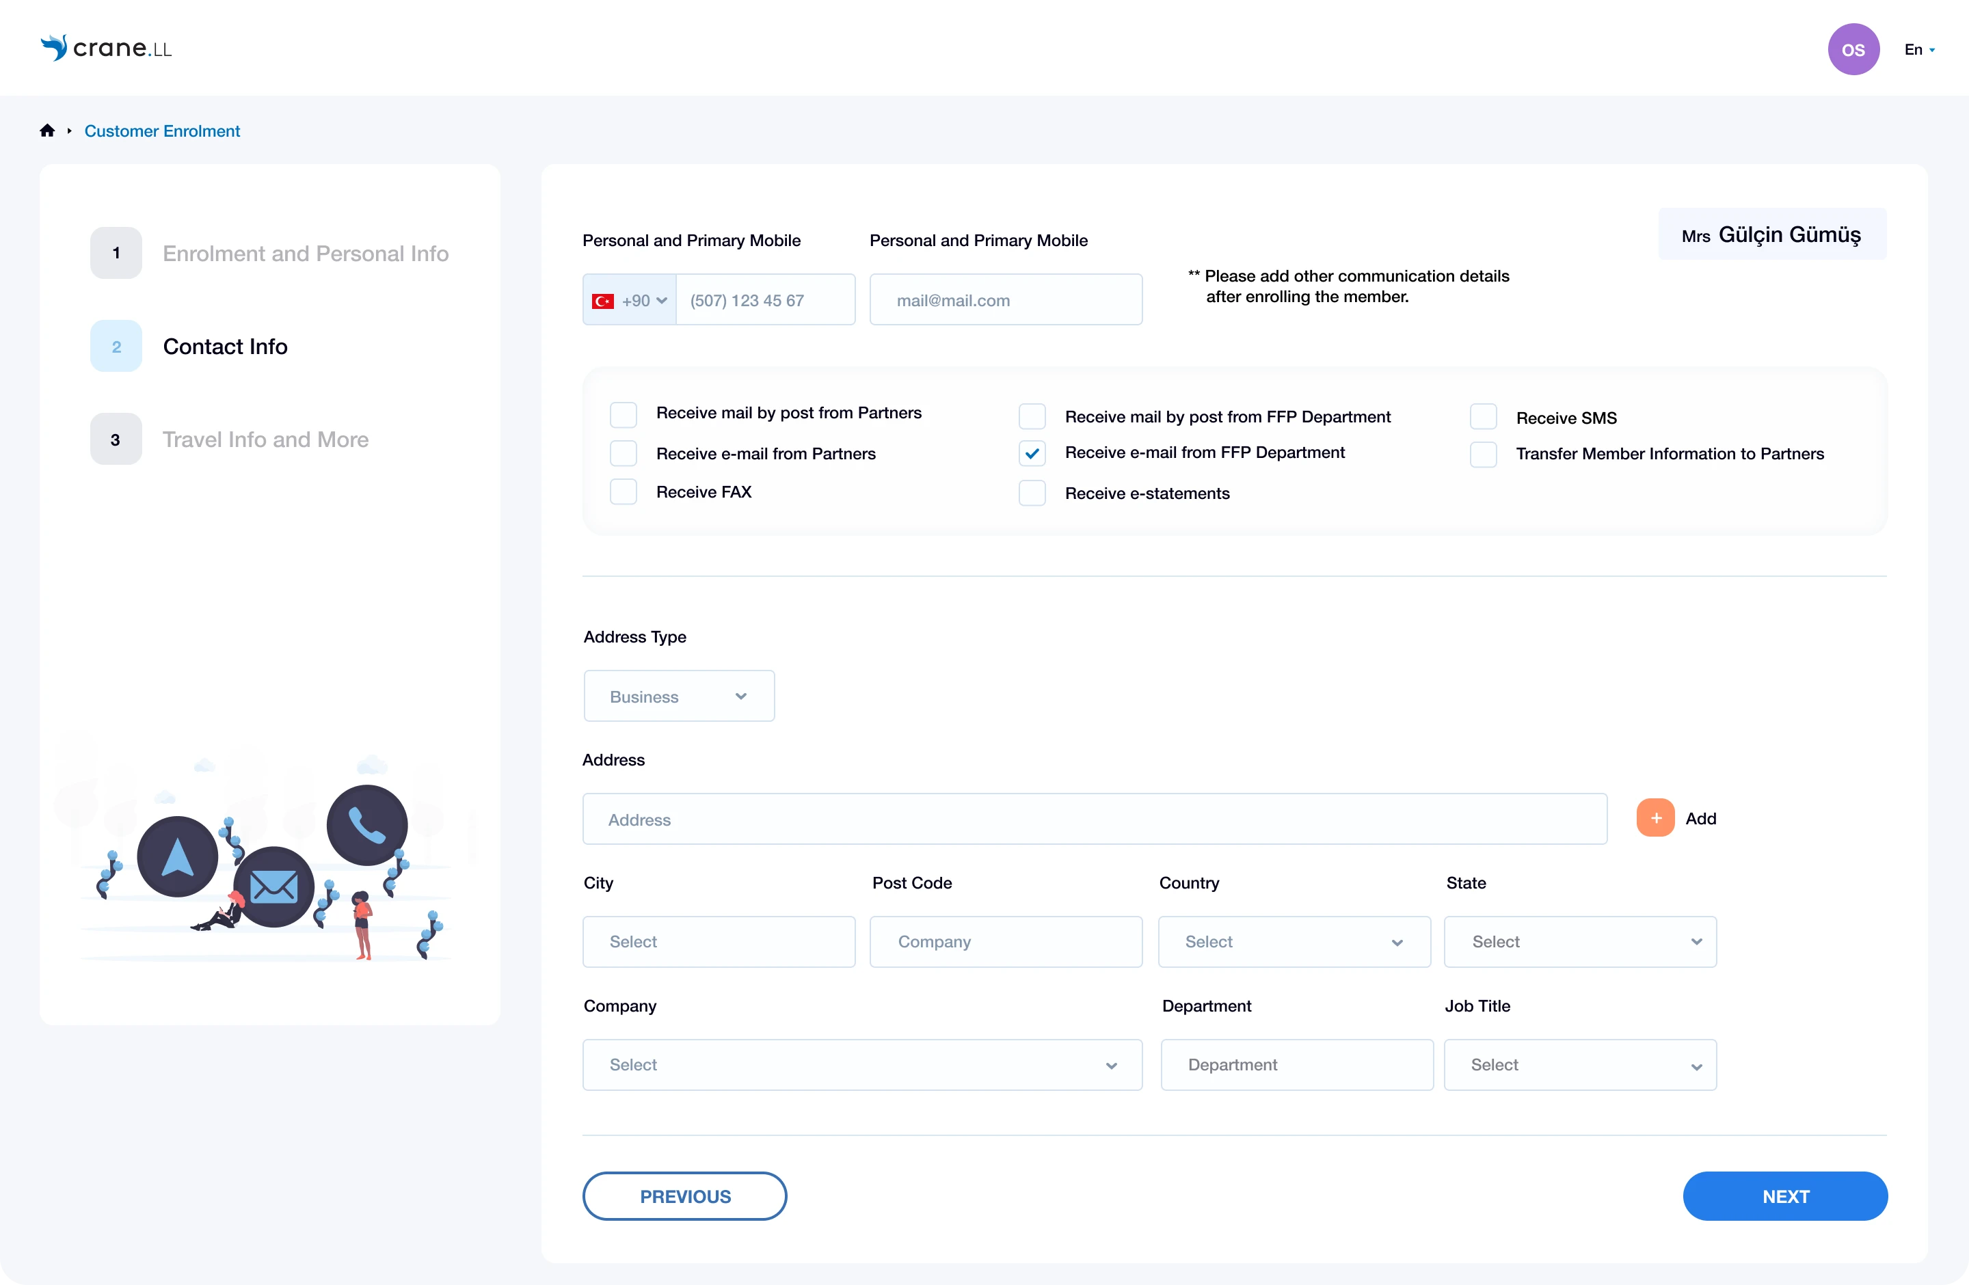The image size is (1969, 1285).
Task: Click the navigation arrow icon in the illustration
Action: coord(177,856)
